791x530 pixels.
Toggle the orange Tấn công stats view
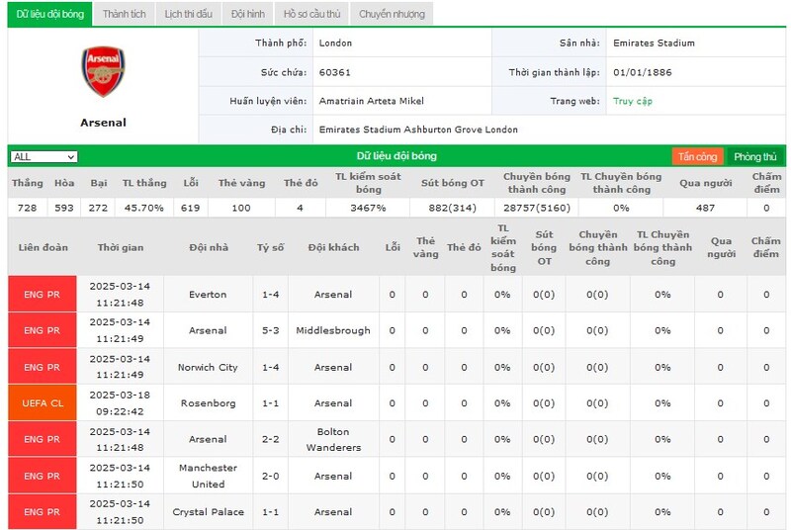(698, 157)
